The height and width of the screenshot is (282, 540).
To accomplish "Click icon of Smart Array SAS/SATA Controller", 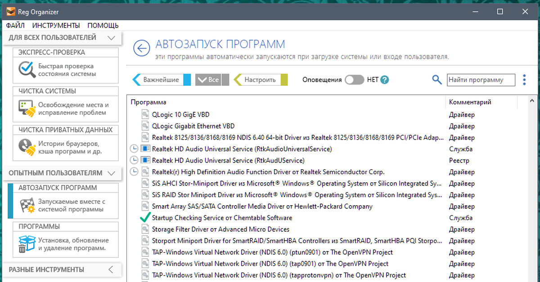I will (x=145, y=206).
